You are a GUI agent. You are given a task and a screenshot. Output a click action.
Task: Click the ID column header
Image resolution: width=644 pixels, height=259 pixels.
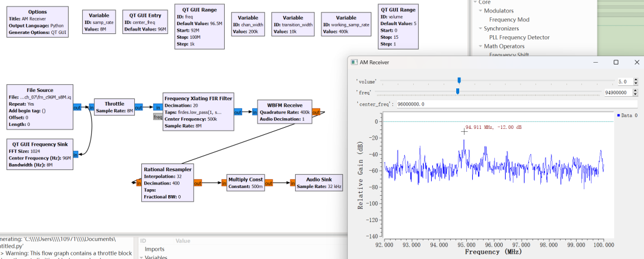(x=144, y=241)
